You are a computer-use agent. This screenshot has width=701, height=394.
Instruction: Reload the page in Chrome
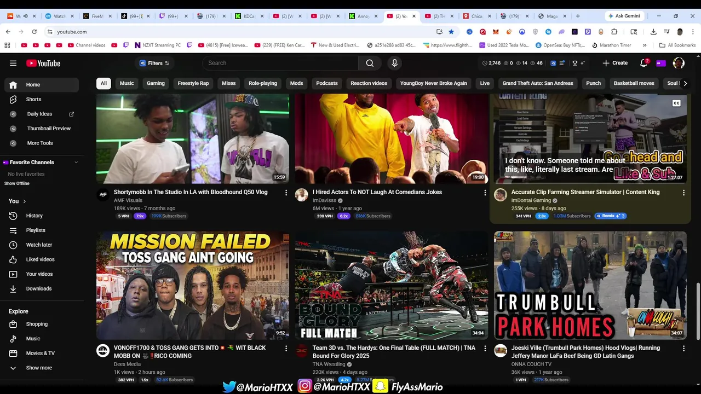pos(34,32)
